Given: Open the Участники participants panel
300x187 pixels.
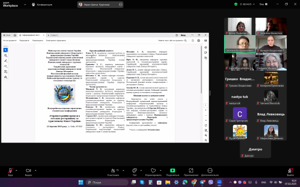Looking at the screenshot, I should [113, 170].
